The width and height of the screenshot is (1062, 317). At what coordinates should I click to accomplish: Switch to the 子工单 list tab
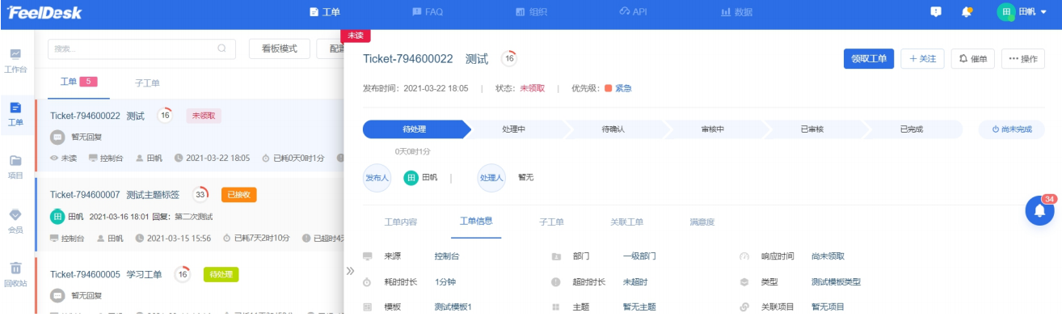(146, 82)
